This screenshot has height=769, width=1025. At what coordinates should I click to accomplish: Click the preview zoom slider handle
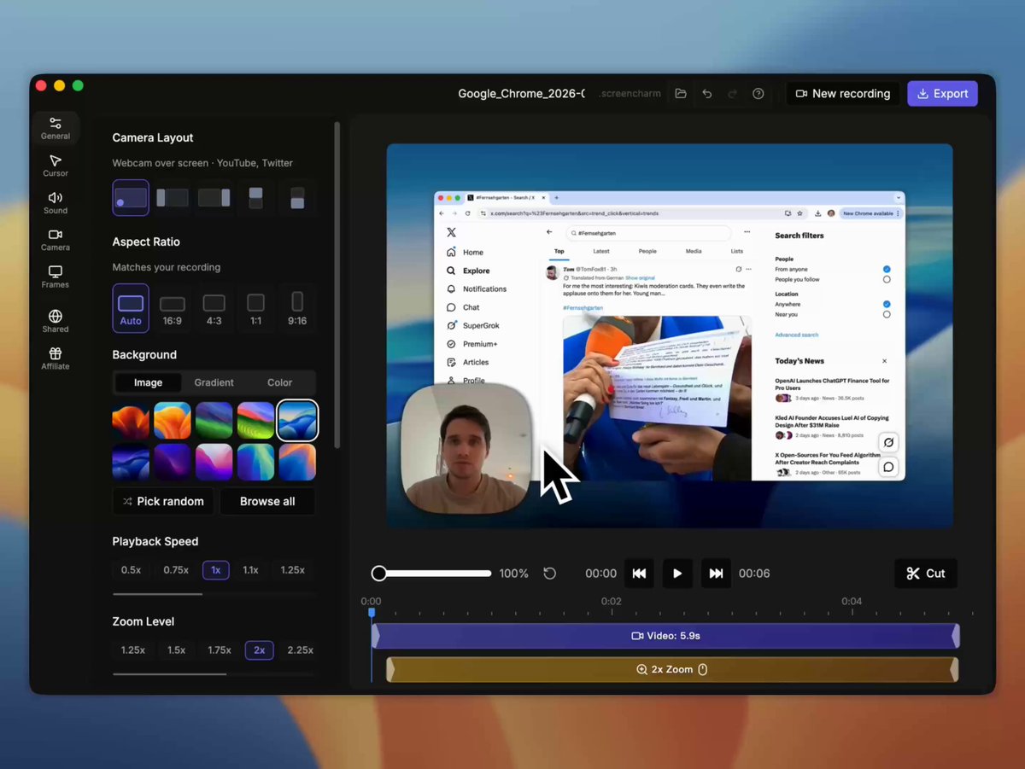(x=379, y=574)
